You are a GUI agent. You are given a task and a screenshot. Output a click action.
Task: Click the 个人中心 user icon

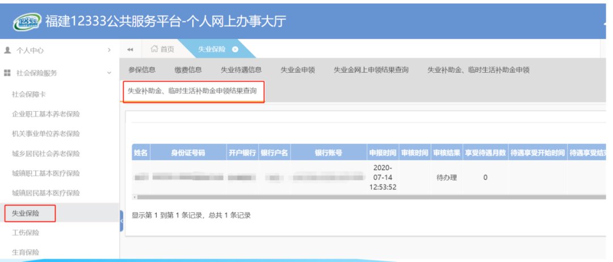[x=7, y=50]
